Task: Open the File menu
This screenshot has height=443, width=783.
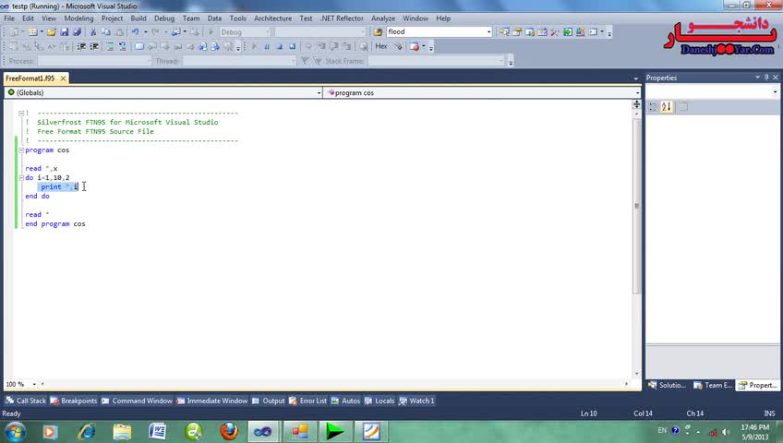Action: point(9,18)
